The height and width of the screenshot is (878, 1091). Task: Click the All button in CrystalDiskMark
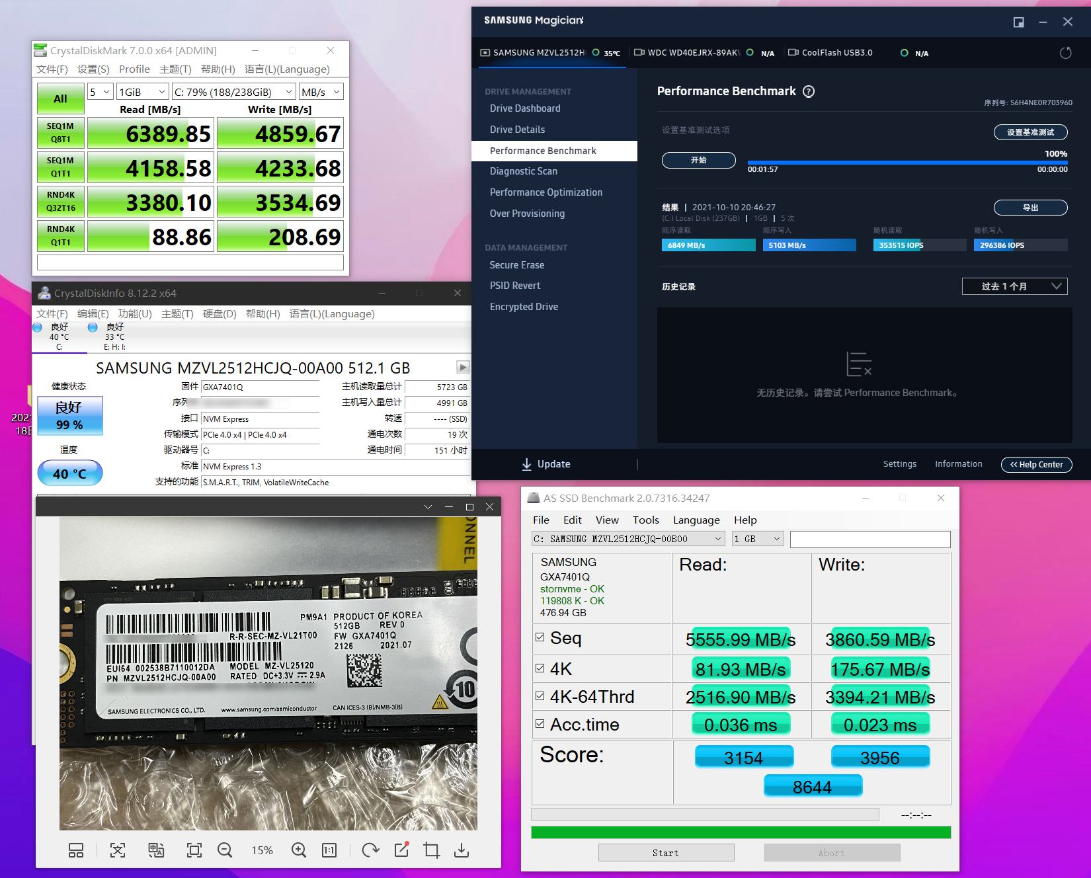60,99
